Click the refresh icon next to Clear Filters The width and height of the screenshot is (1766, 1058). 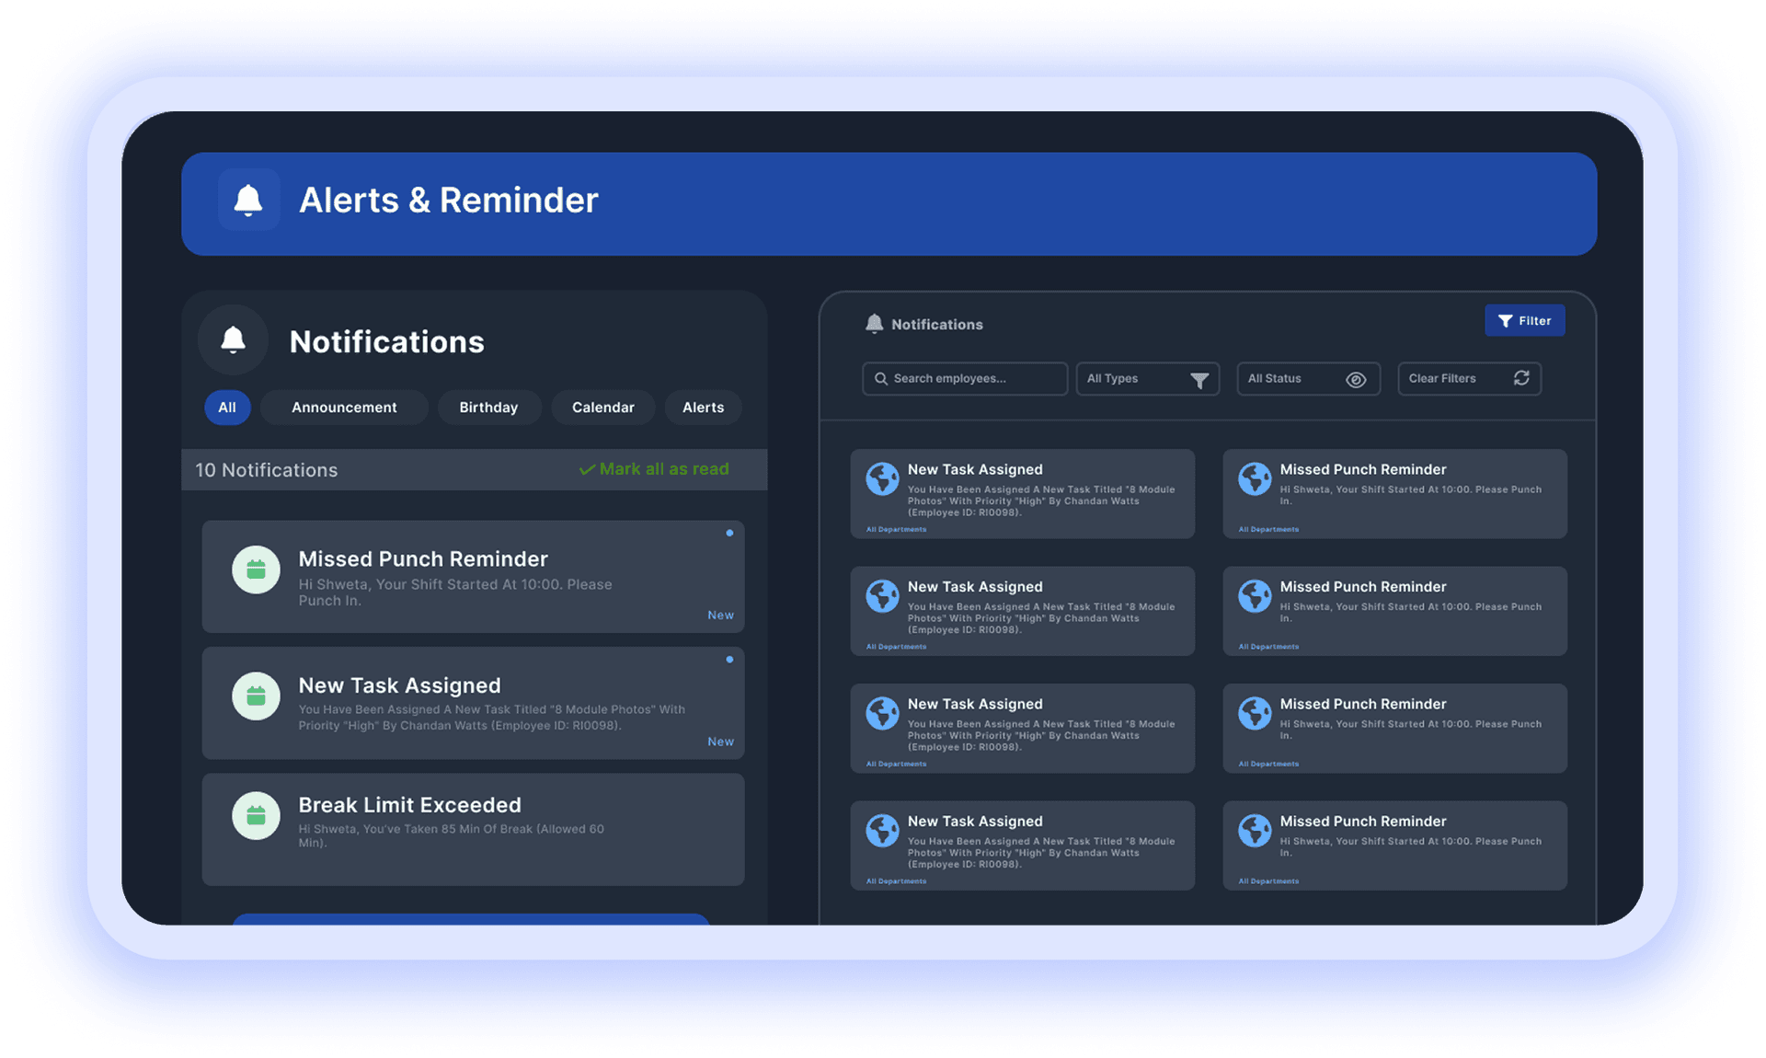pyautogui.click(x=1522, y=378)
